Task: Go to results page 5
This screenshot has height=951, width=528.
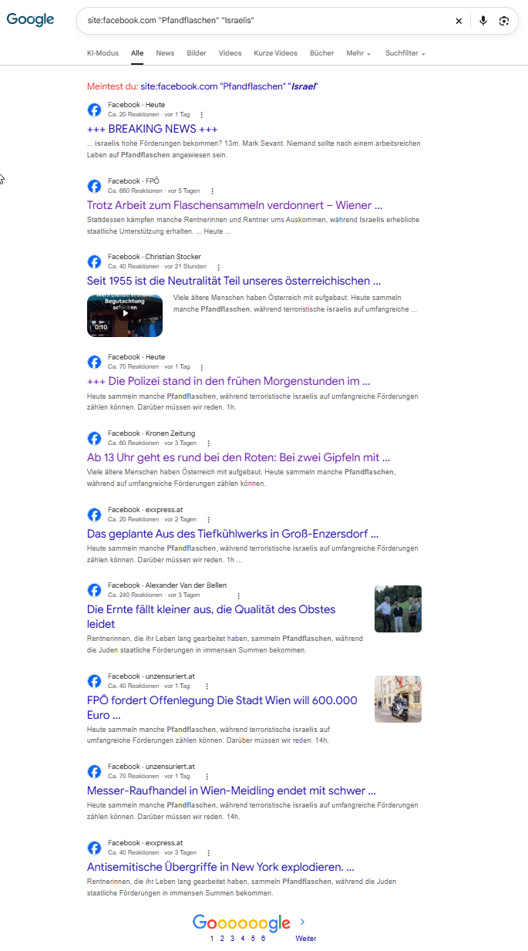Action: click(x=253, y=939)
